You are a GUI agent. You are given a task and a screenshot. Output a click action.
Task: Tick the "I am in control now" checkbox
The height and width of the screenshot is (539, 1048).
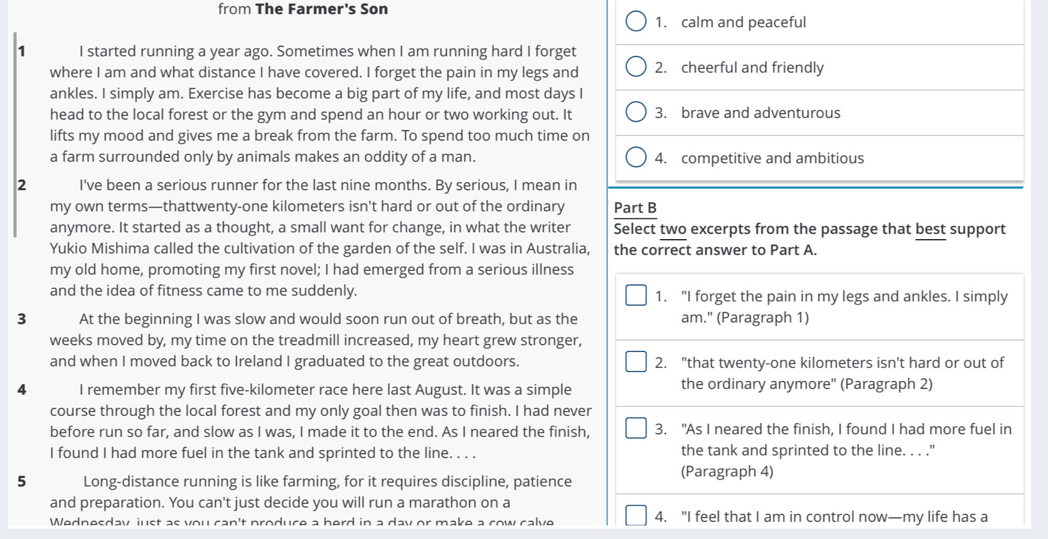coord(636,515)
